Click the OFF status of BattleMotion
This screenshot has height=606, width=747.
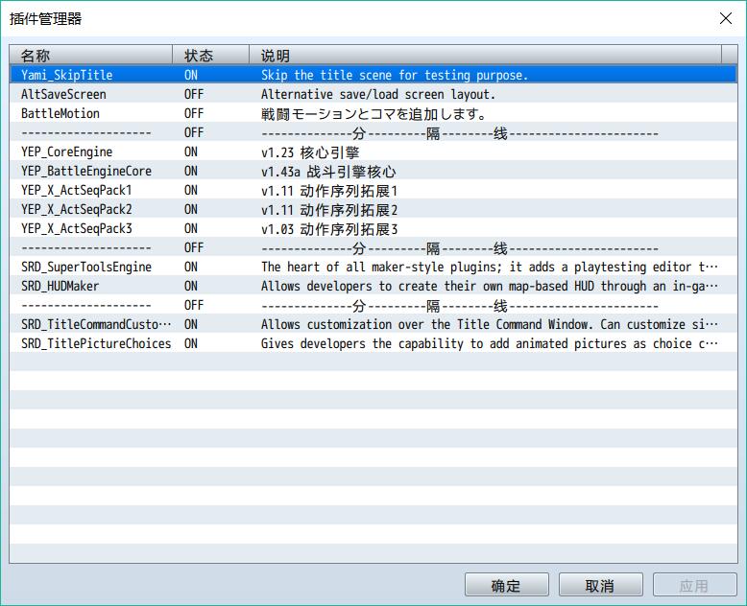194,113
